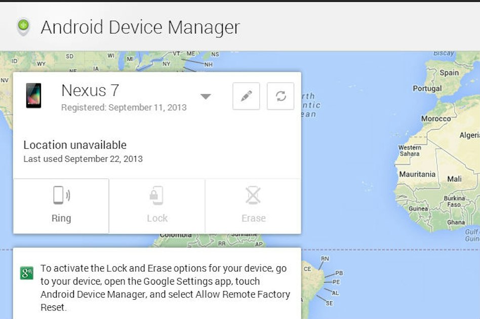Click 'Registered: September 11, 2013' text
Image resolution: width=480 pixels, height=319 pixels.
124,107
